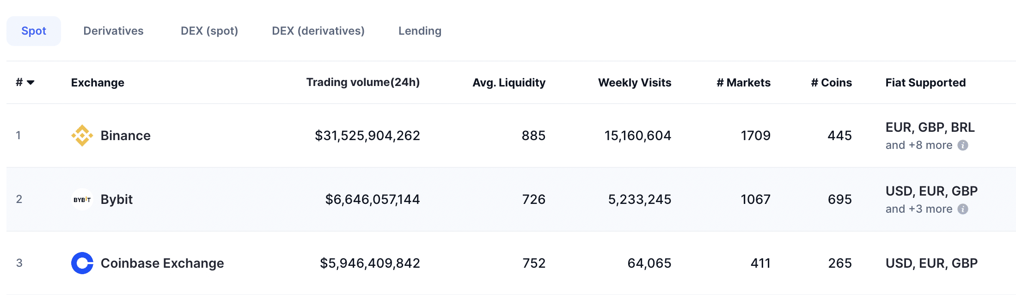This screenshot has width=1016, height=295.
Task: Open the Binance exchange link
Action: [x=126, y=135]
